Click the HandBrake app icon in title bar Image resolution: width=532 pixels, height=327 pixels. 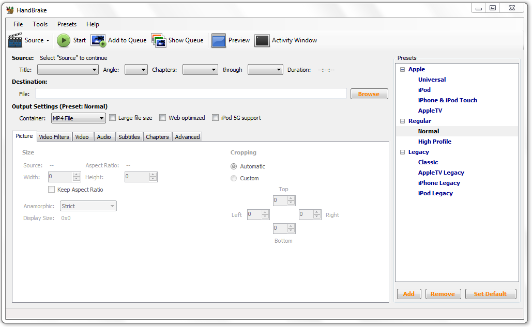click(x=10, y=10)
